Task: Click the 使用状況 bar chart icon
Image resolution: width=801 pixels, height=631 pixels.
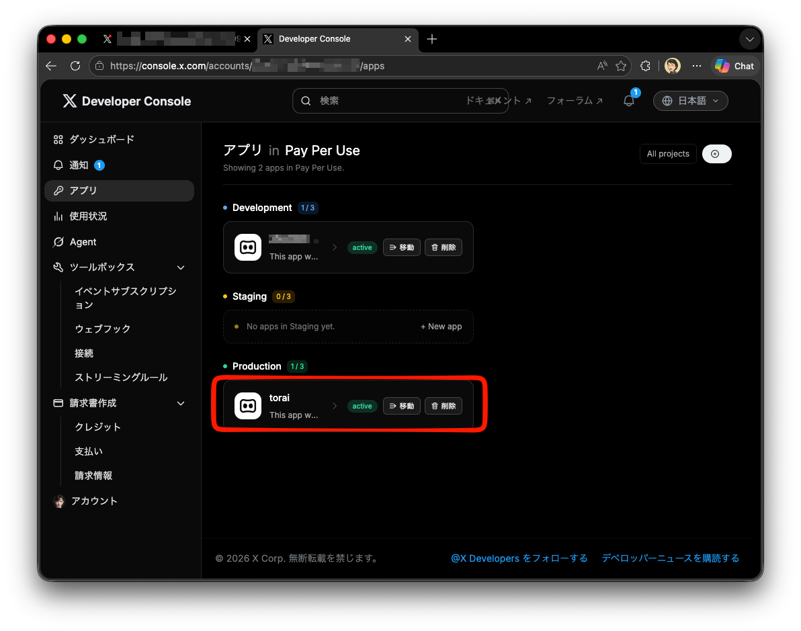Action: [58, 216]
